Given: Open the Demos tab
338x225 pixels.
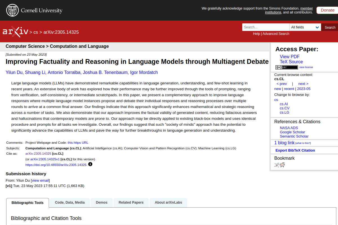Looking at the screenshot, I should click(101, 202).
